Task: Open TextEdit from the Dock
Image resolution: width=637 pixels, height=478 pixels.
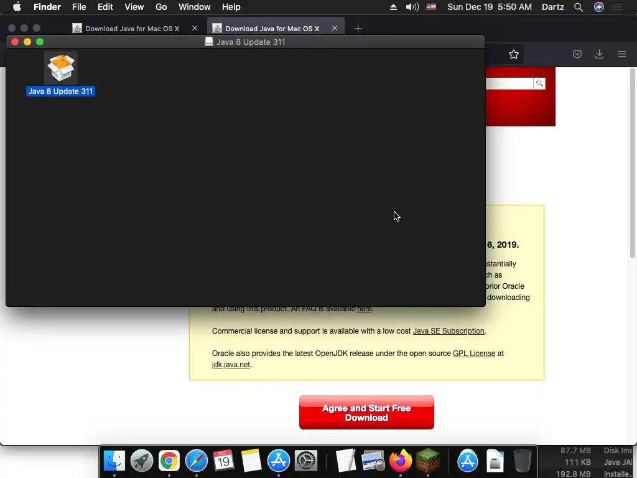Action: 346,461
